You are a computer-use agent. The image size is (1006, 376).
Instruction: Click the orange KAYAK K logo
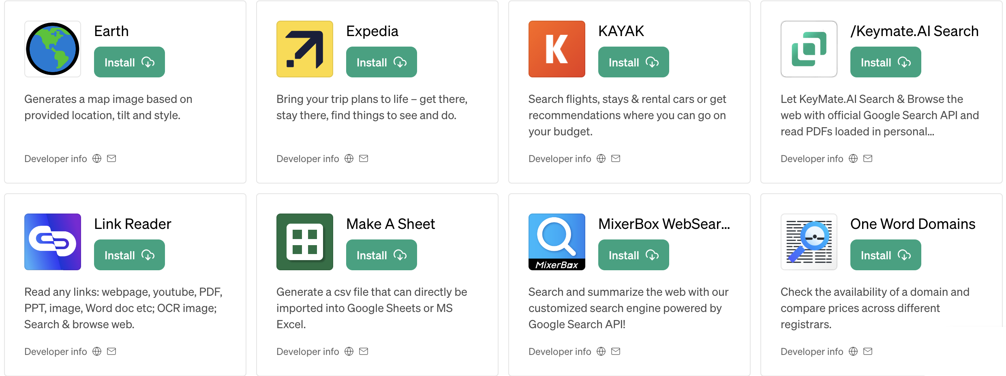coord(557,49)
